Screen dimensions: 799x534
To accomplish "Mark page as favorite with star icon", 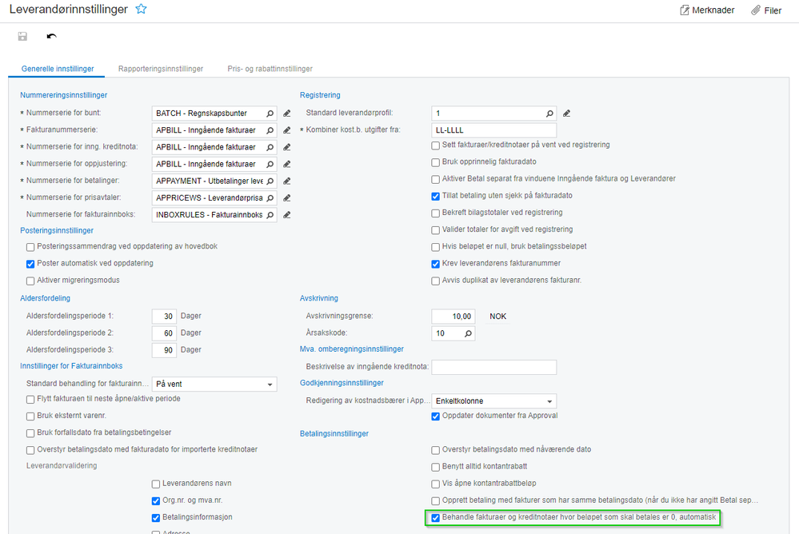I will coord(141,9).
